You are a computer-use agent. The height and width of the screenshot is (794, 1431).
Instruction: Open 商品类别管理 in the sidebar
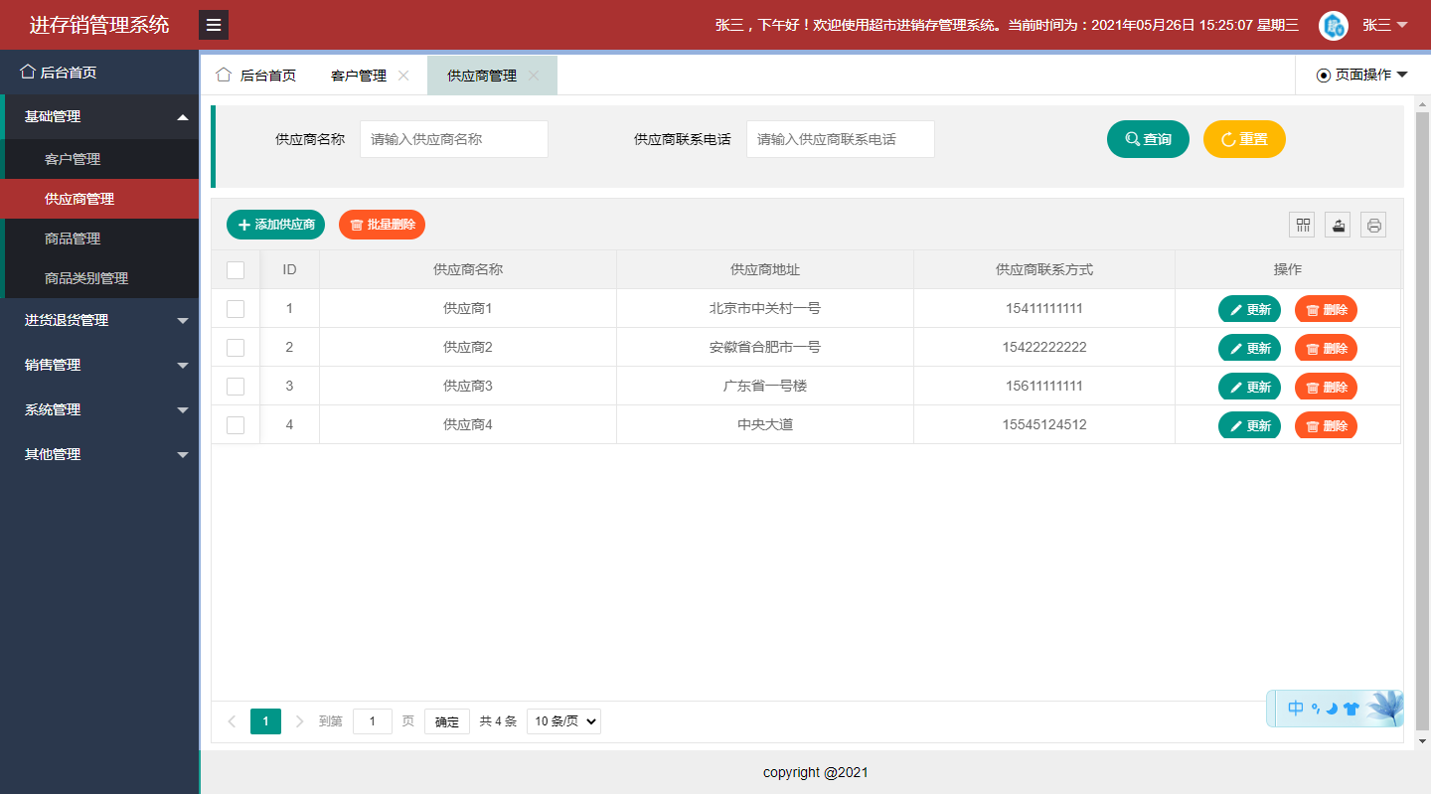click(x=101, y=278)
